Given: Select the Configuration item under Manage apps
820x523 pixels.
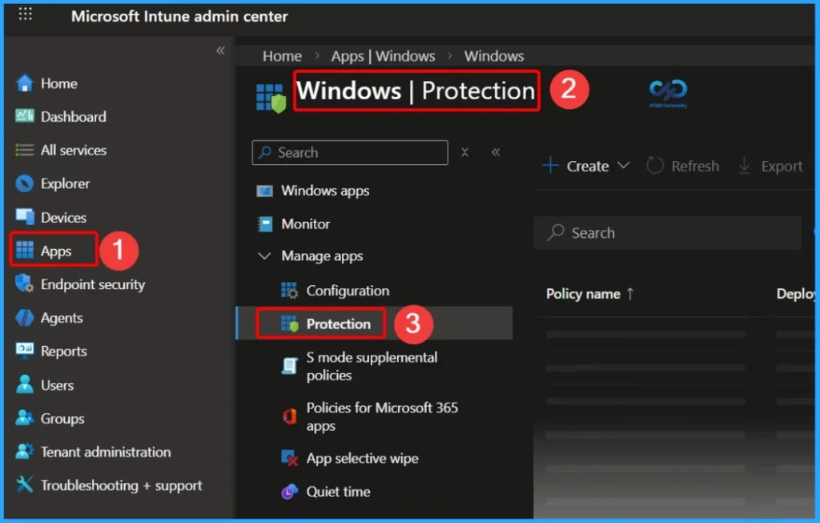Looking at the screenshot, I should tap(349, 290).
